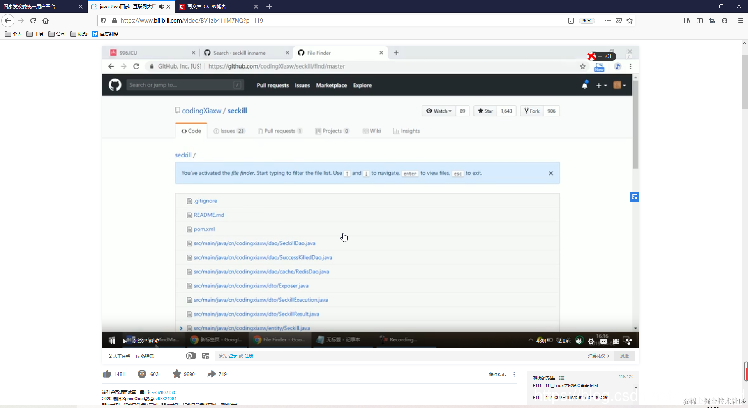Screen dimensions: 748x408
Task: Like the video with thumbs-up icon
Action: click(x=107, y=374)
